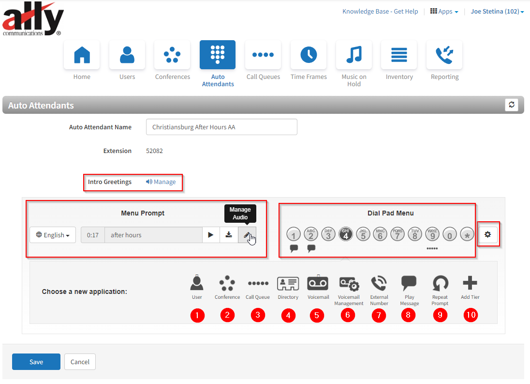Expand the Apps dropdown menu

coord(444,12)
